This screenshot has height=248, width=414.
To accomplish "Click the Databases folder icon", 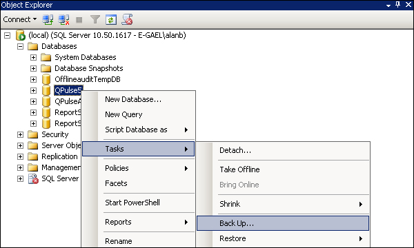I will coord(32,46).
